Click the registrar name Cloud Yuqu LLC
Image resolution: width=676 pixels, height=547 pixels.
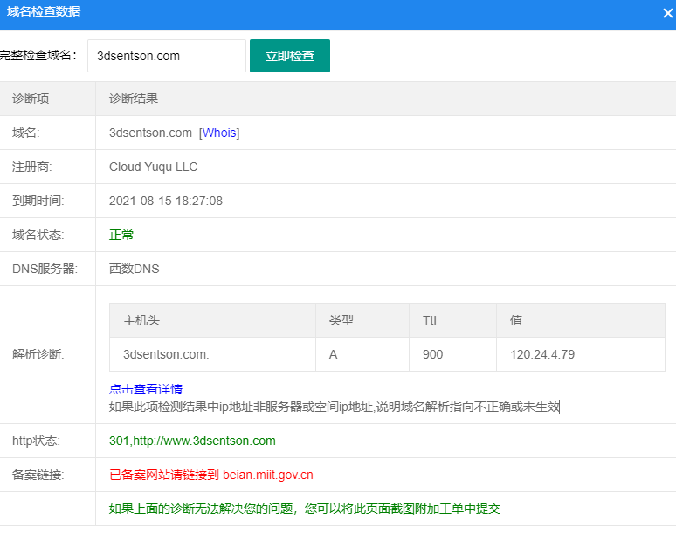click(x=153, y=167)
